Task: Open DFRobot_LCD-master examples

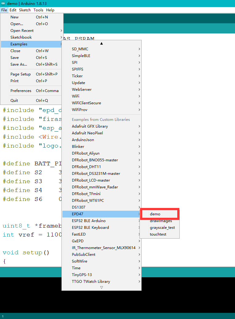Action: pos(101,180)
